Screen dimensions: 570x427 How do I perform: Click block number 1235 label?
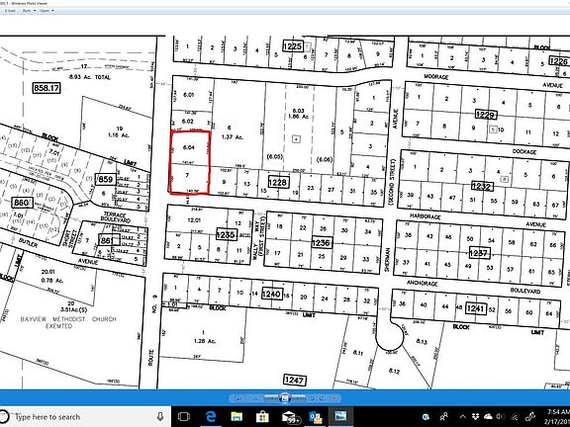[x=226, y=234]
